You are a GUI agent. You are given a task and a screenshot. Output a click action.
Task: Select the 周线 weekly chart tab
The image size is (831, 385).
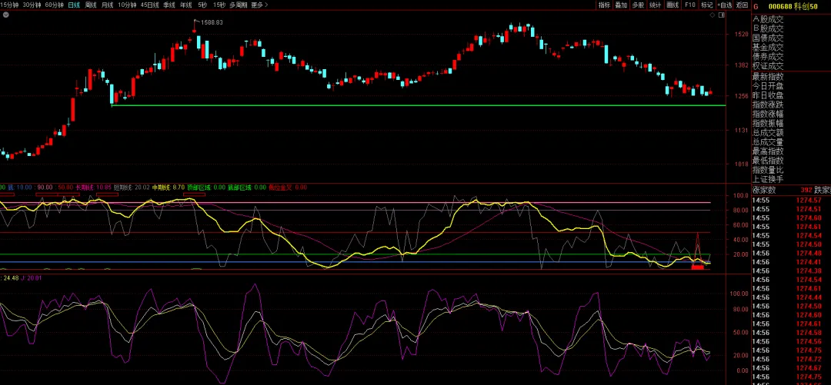coord(91,5)
